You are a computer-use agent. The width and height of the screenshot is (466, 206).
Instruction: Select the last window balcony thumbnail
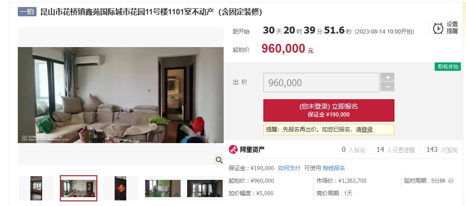pos(205,188)
